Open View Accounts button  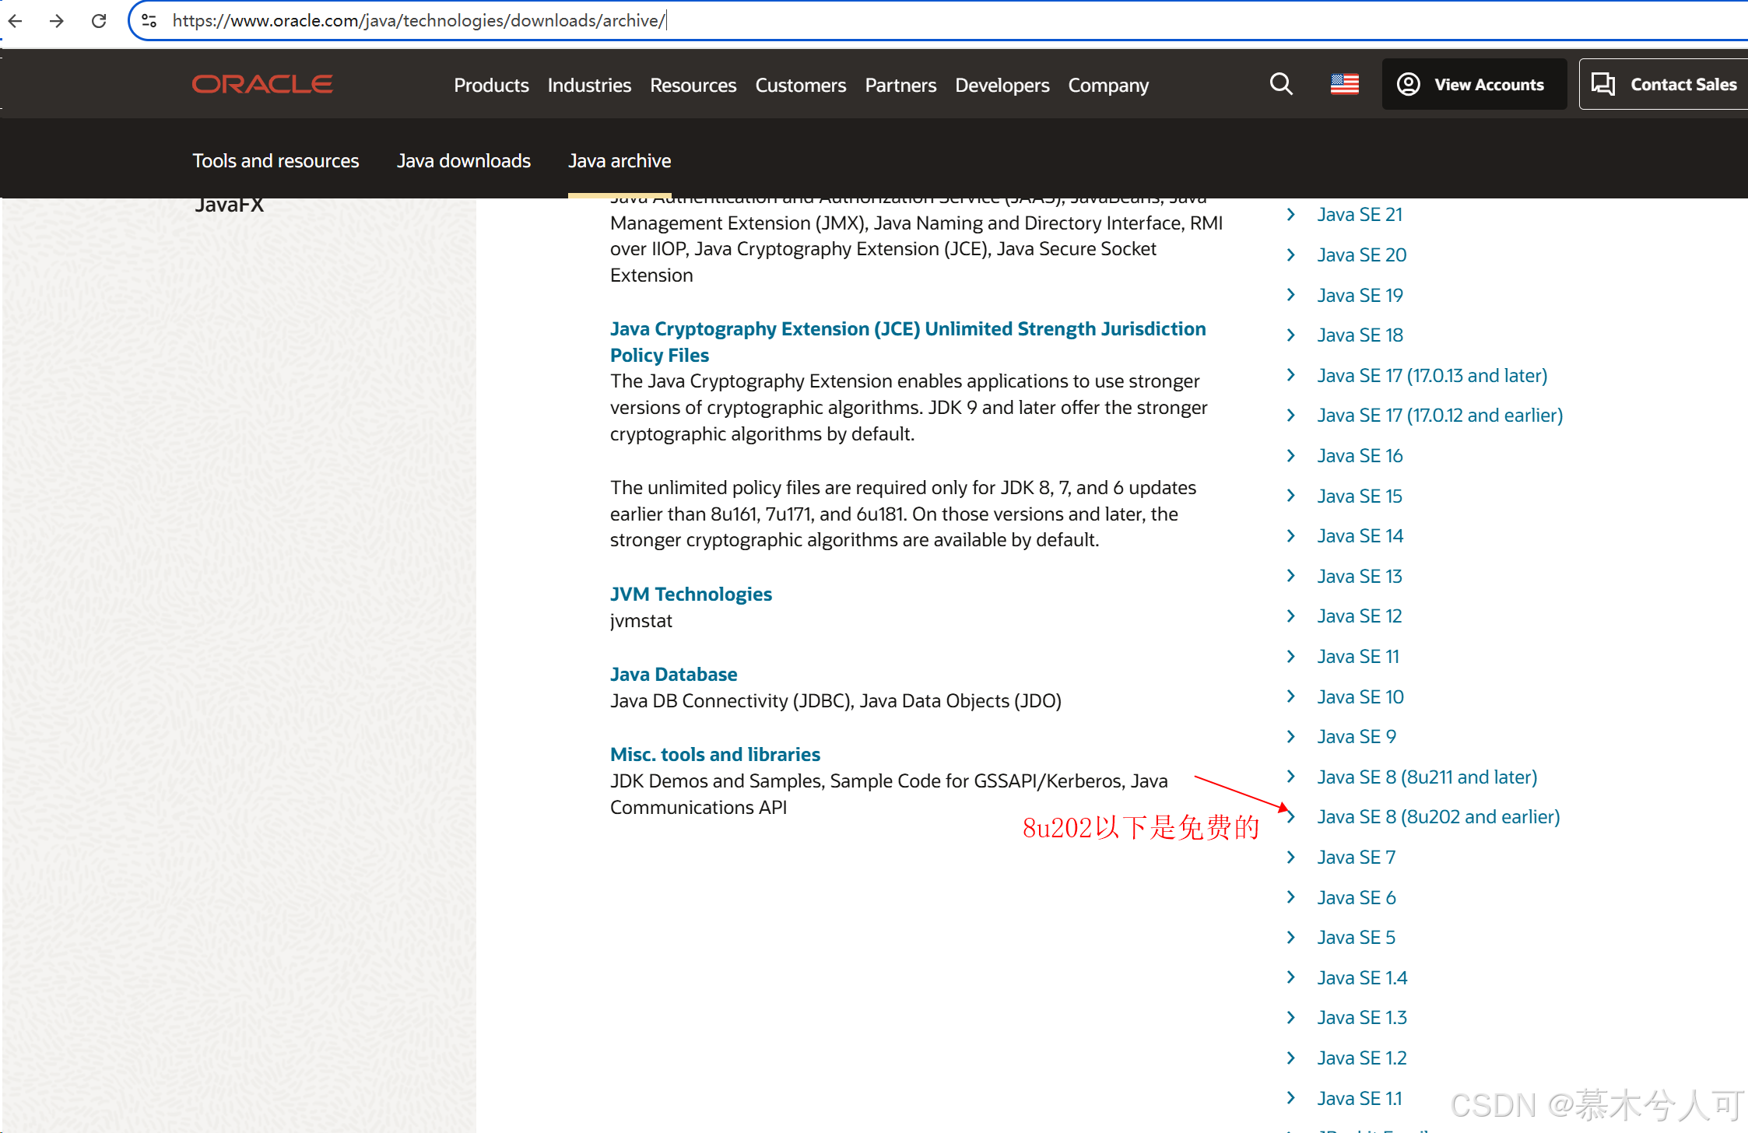[1474, 84]
